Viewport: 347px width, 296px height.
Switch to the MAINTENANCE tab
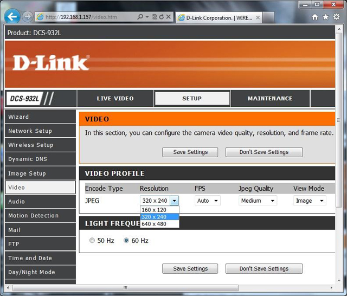270,99
